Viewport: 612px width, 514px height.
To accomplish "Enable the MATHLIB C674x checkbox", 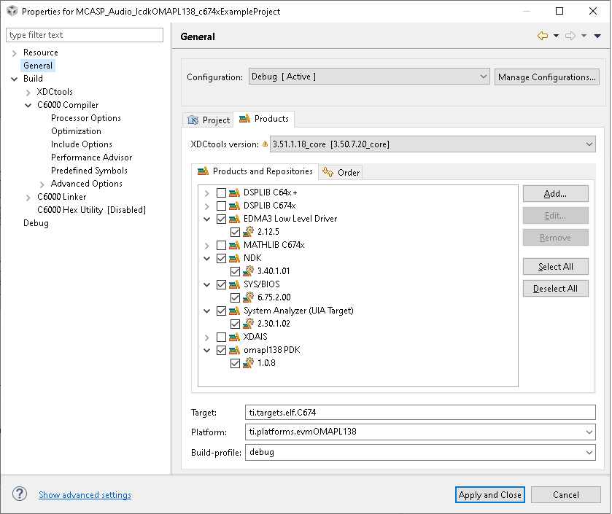I will 221,245.
